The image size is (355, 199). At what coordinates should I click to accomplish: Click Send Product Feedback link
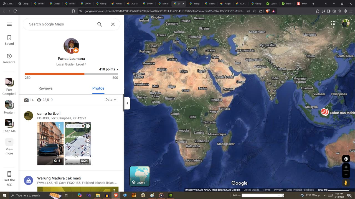[300, 190]
